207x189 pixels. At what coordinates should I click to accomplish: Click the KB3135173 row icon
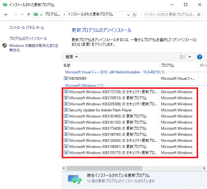(66, 152)
